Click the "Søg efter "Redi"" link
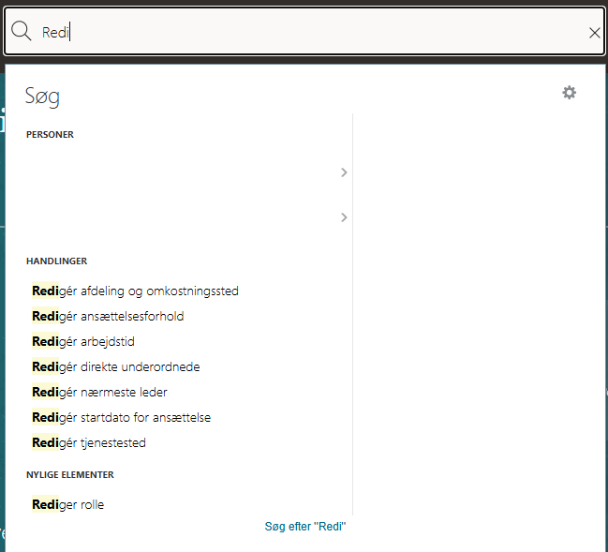 click(x=305, y=527)
